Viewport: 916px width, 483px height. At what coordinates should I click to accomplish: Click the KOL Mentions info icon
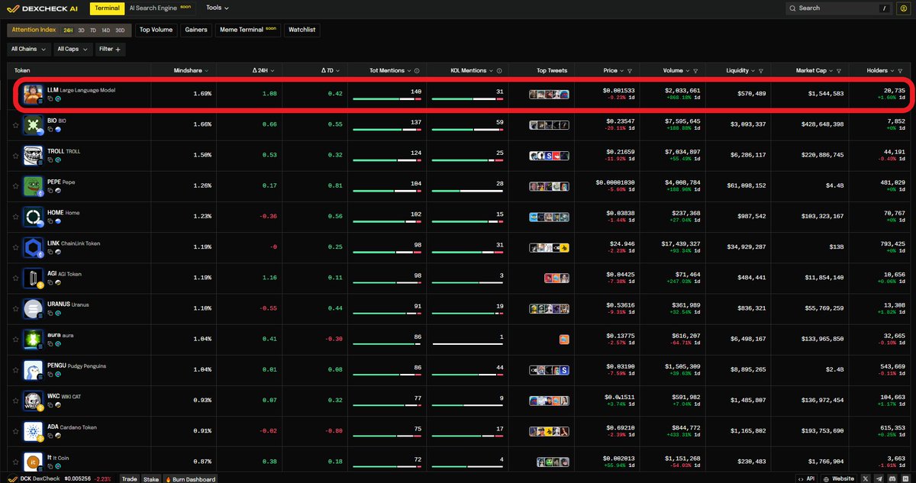coord(499,70)
